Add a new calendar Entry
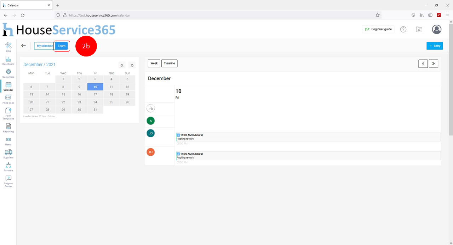This screenshot has height=245, width=453. pos(435,46)
